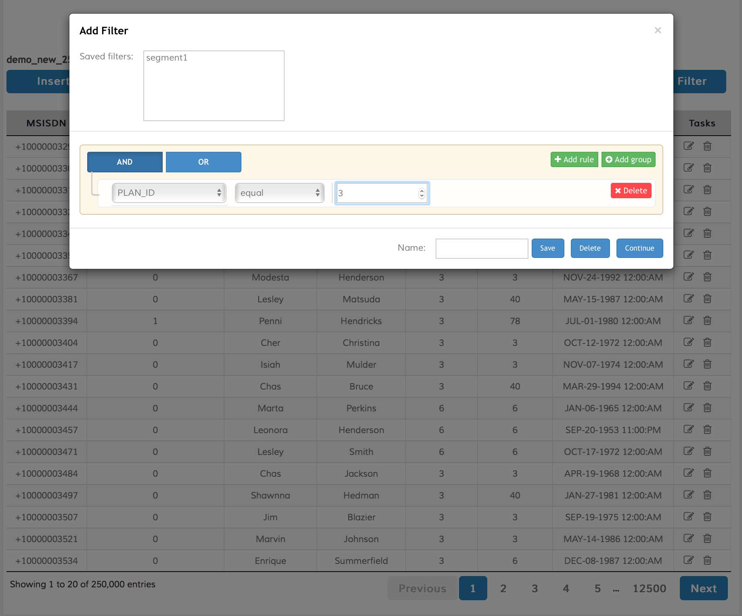Click the value field stepper arrows
This screenshot has width=742, height=616.
pos(422,193)
